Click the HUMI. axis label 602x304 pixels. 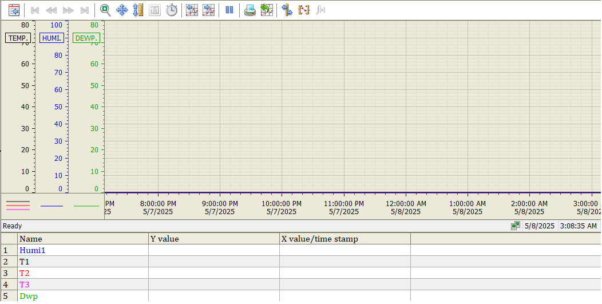coord(52,38)
